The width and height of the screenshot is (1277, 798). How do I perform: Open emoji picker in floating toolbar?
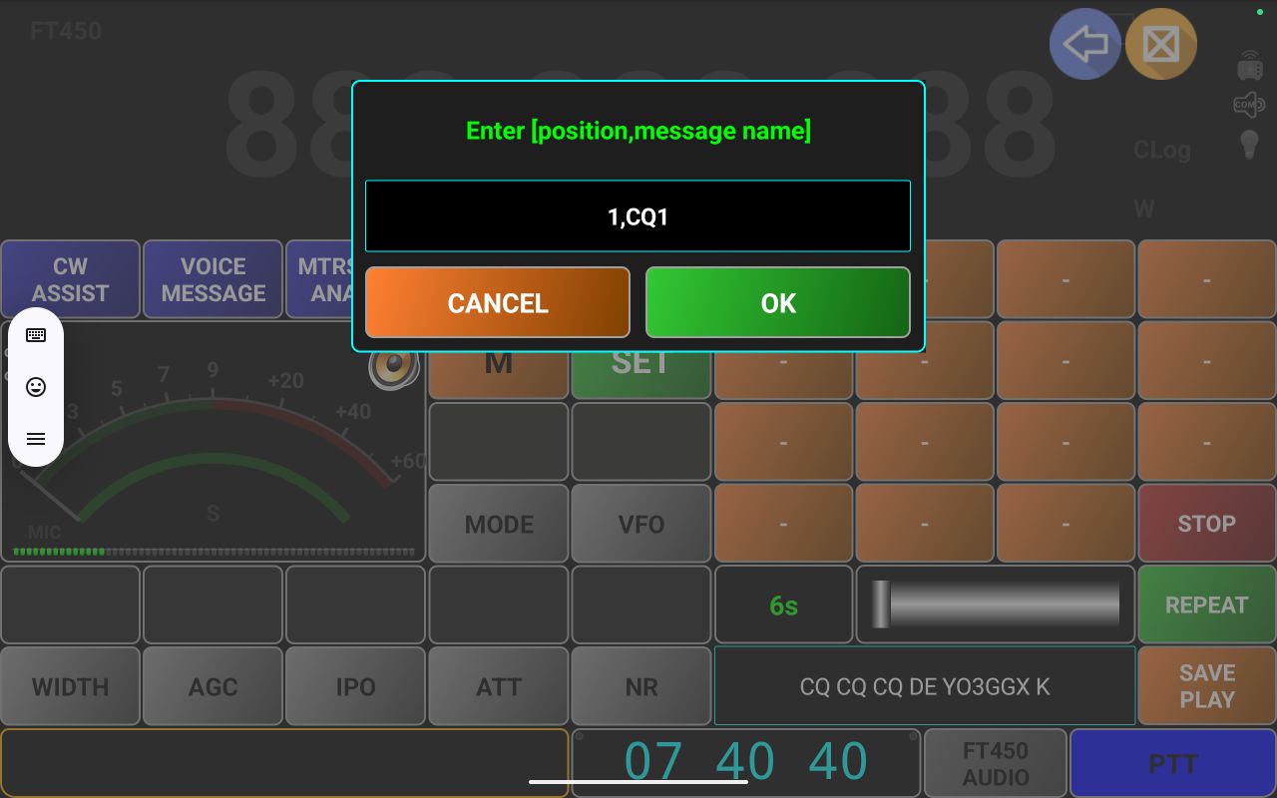pyautogui.click(x=36, y=387)
